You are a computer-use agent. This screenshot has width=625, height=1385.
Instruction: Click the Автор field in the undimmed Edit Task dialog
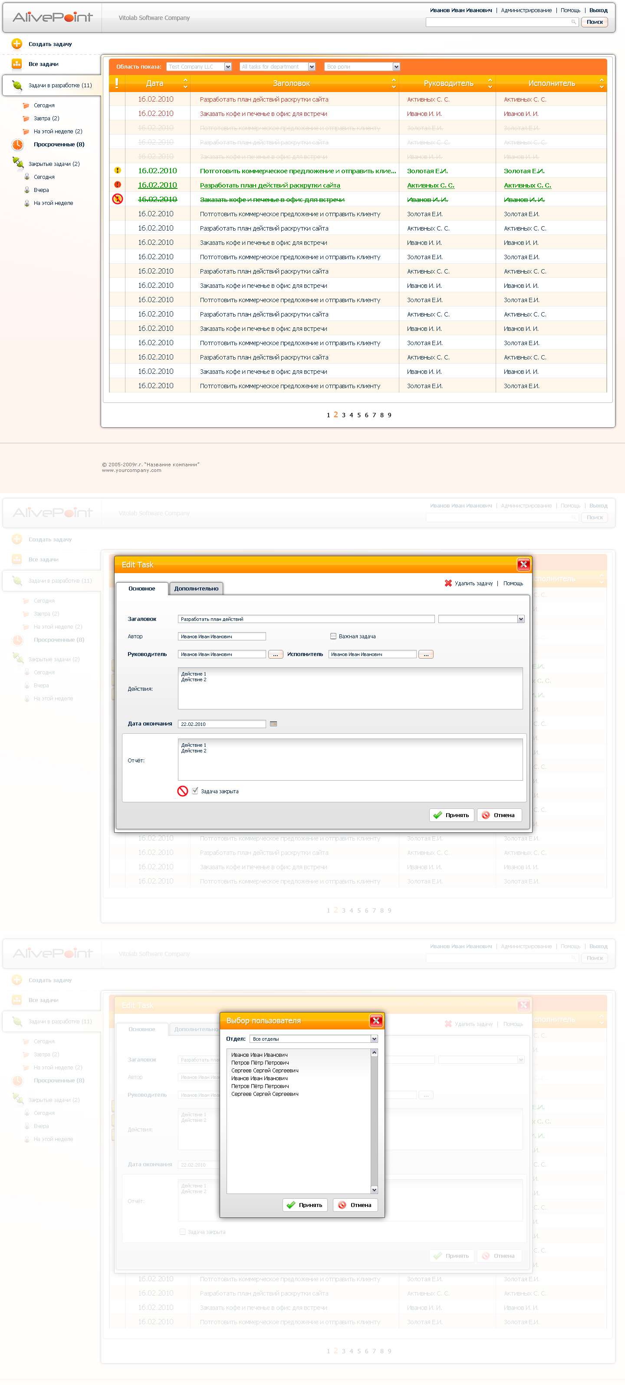[222, 636]
